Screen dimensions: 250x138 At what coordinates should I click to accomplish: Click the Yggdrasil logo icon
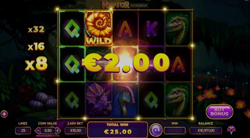[x=231, y=130]
